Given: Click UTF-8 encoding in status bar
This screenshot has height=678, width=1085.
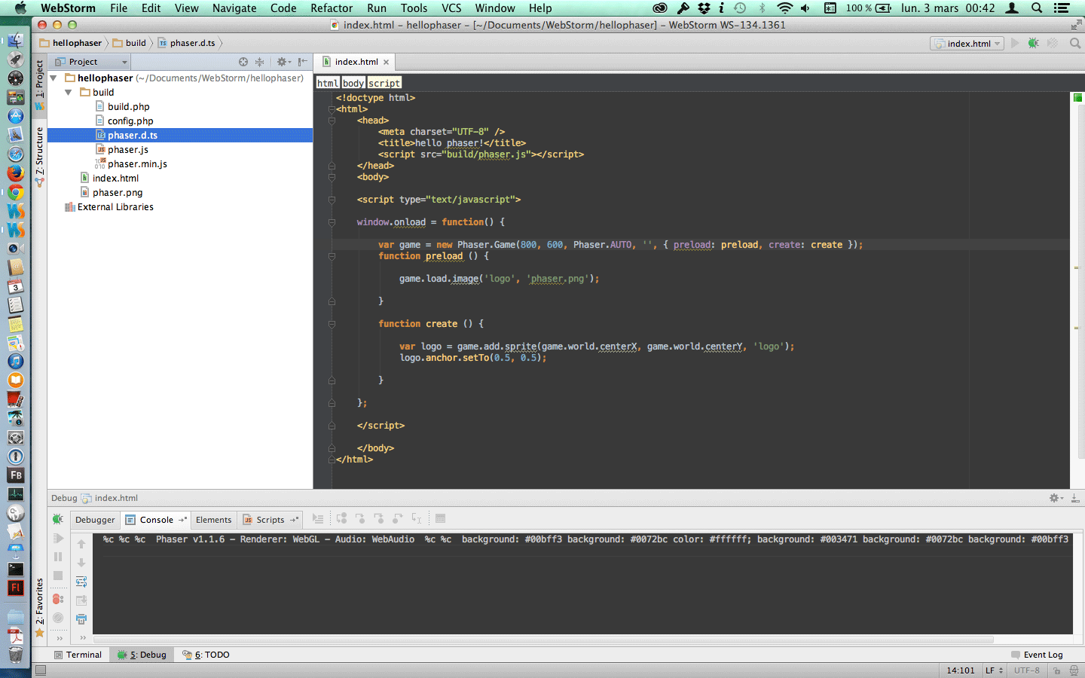Looking at the screenshot, I should pyautogui.click(x=1026, y=670).
